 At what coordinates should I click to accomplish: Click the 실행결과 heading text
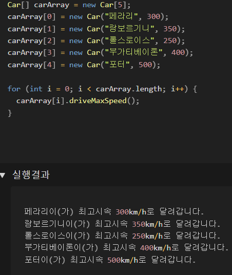[x=31, y=174]
